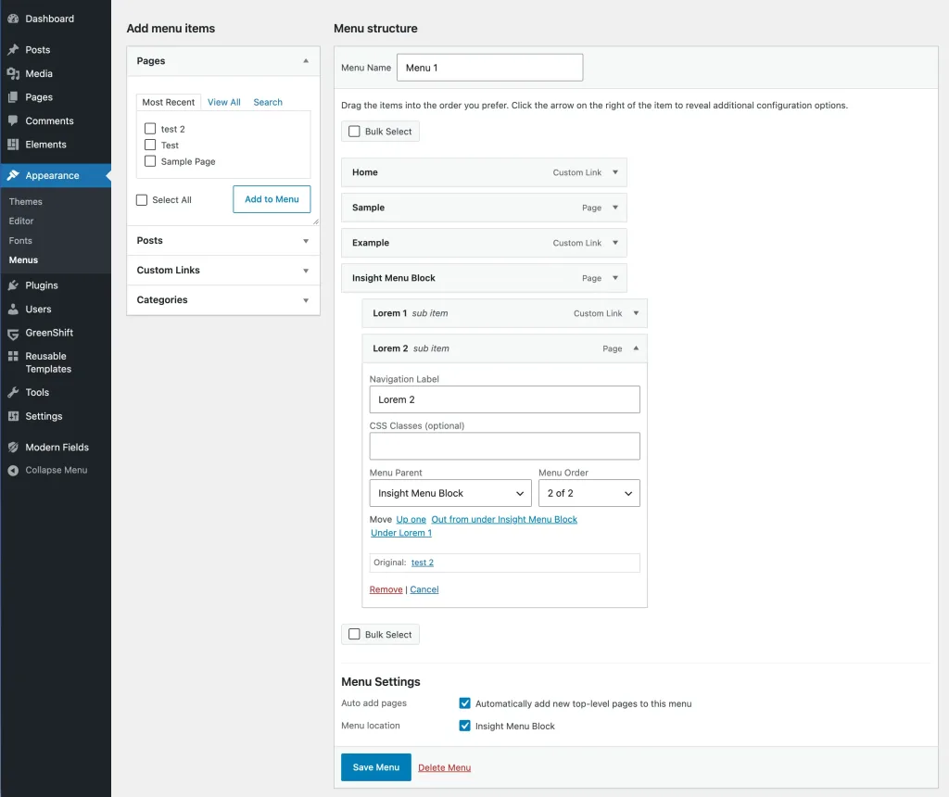Open the Fonts submenu item
This screenshot has width=949, height=797.
point(20,240)
